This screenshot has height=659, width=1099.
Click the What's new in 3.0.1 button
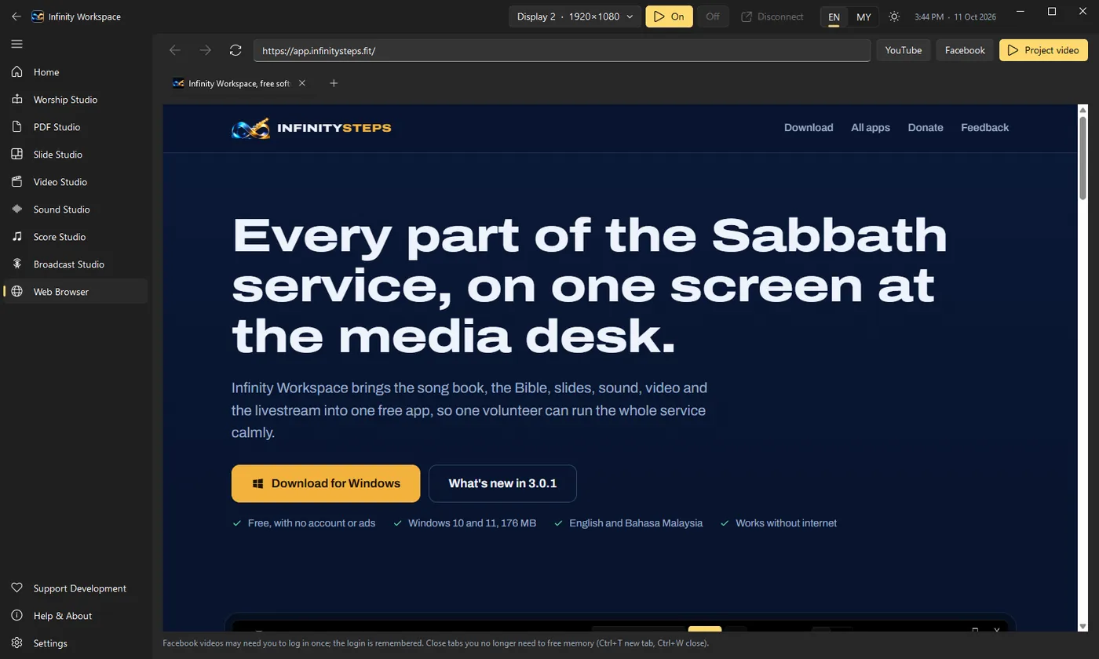click(x=502, y=483)
